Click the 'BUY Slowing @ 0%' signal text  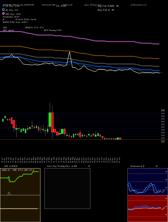[53, 30]
